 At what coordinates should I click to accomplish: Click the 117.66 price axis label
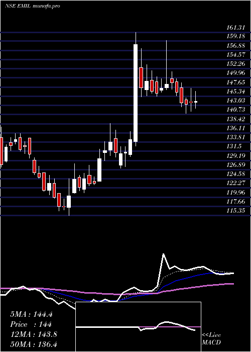pyautogui.click(x=236, y=202)
